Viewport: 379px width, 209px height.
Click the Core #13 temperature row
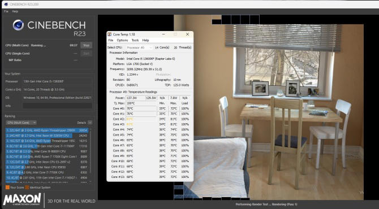click(x=150, y=177)
